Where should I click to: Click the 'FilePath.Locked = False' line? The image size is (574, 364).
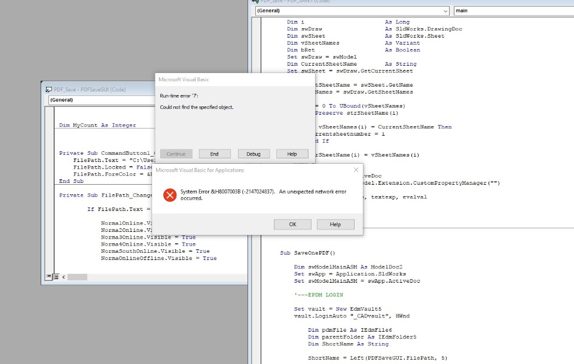click(113, 167)
